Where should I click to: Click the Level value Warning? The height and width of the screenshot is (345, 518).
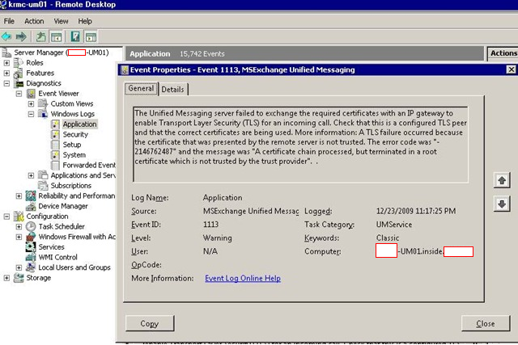tap(218, 238)
